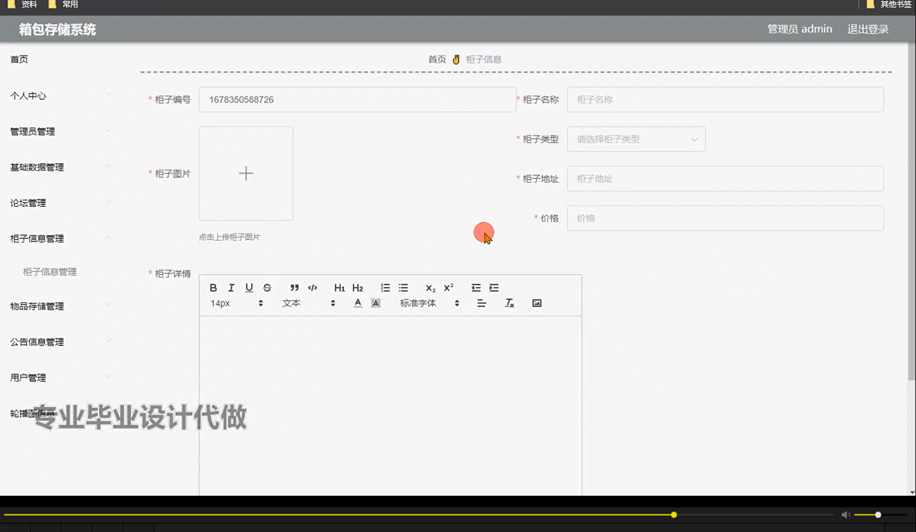Image resolution: width=916 pixels, height=532 pixels.
Task: Click the clear formatting icon
Action: click(509, 303)
